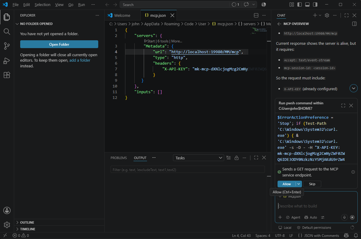Switch to the Problems panel tab
Screen dimensions: 361x239
[x=118, y=158]
